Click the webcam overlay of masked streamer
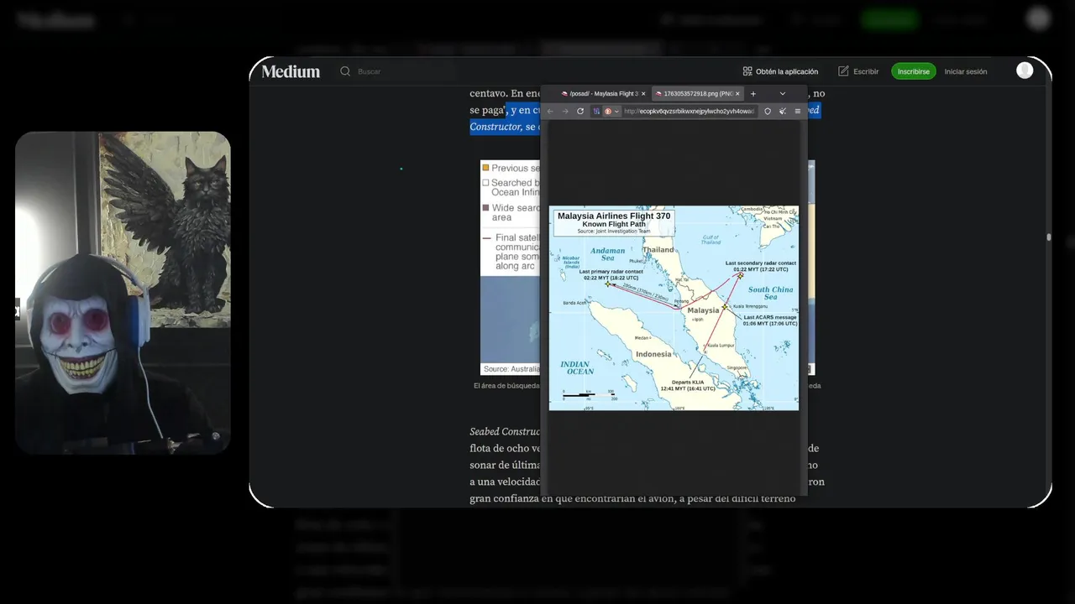Screen dimensions: 1075x604 coord(123,293)
